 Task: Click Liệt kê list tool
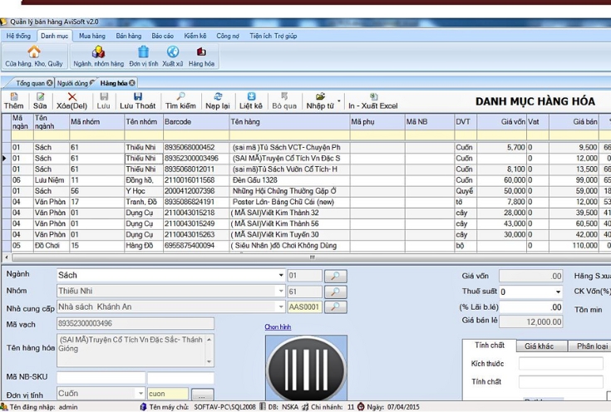pyautogui.click(x=251, y=101)
